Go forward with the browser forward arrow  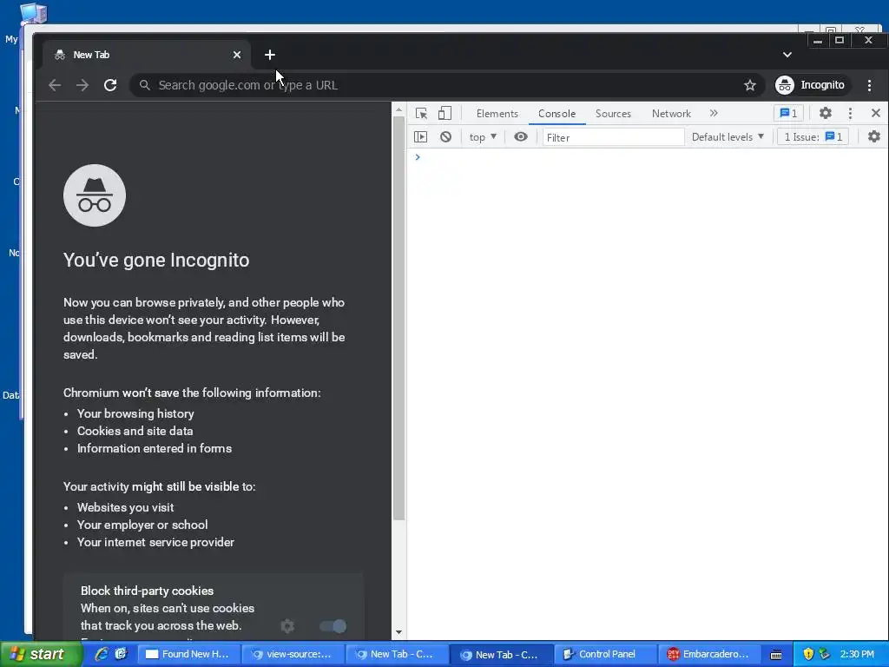pyautogui.click(x=82, y=85)
